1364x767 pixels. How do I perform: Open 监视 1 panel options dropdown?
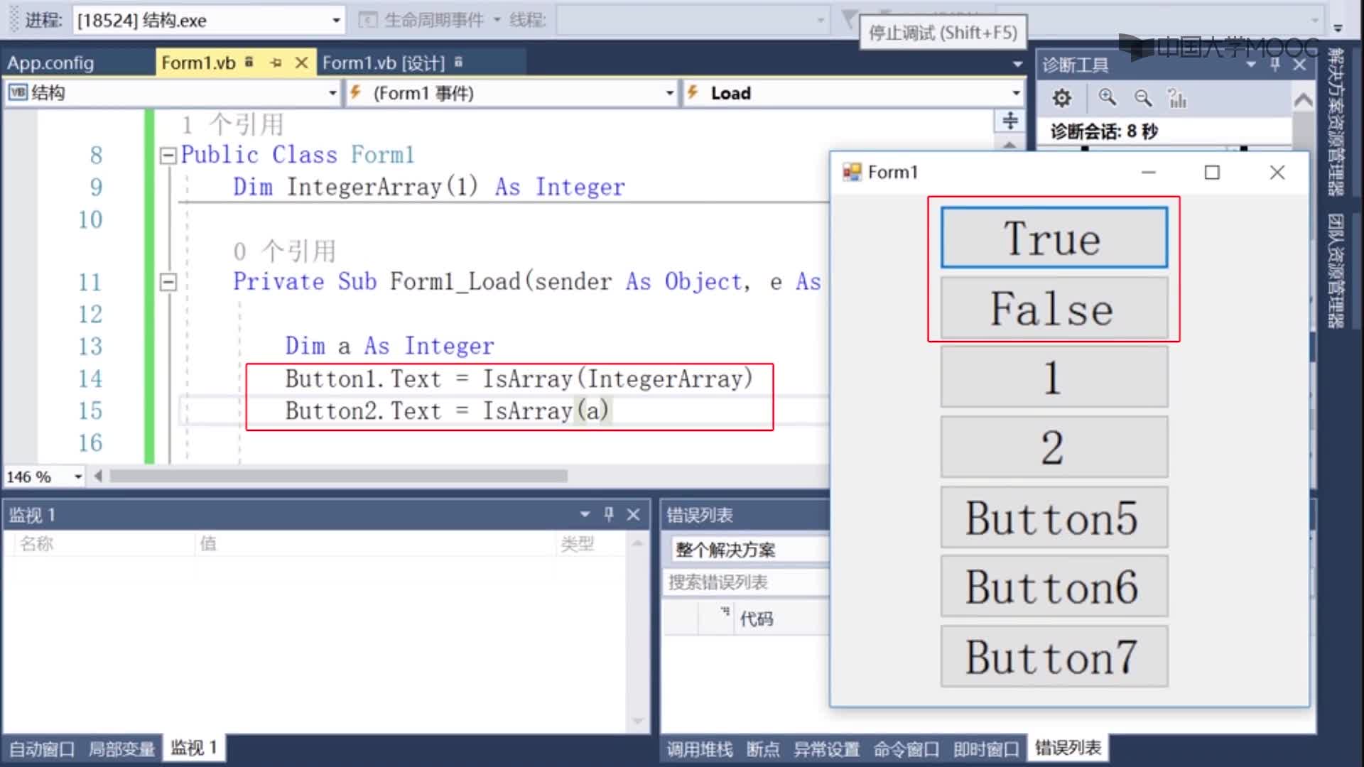pyautogui.click(x=585, y=514)
